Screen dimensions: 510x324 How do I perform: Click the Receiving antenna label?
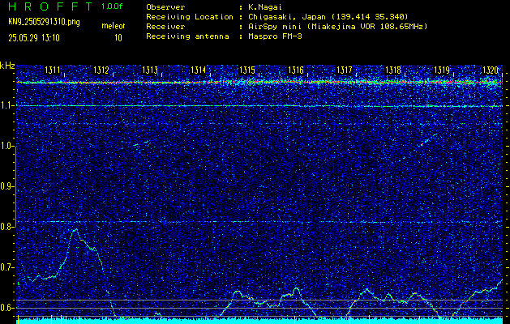tap(187, 36)
